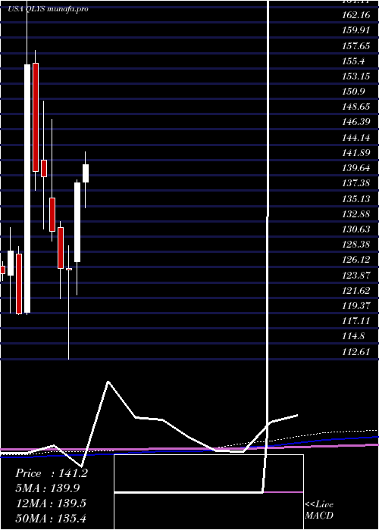Click the 135.13 price axis label

coord(356,198)
